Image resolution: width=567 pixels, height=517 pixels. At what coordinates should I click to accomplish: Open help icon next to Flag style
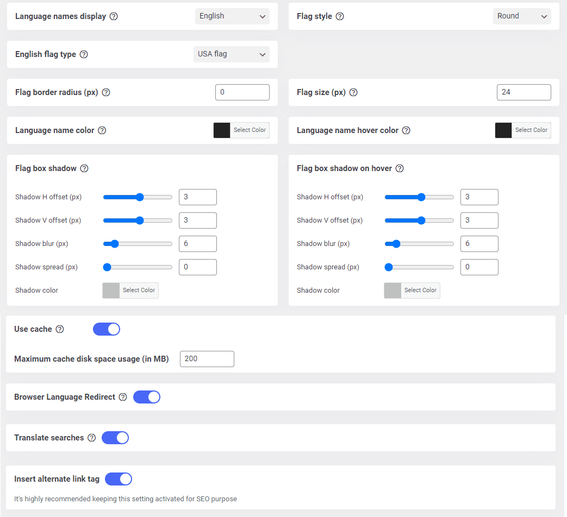(x=340, y=16)
